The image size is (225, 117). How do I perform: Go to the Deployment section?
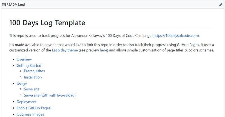coord(26,102)
